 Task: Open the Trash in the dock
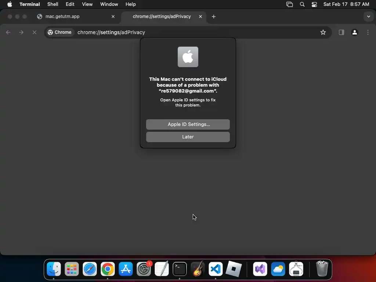click(x=322, y=269)
